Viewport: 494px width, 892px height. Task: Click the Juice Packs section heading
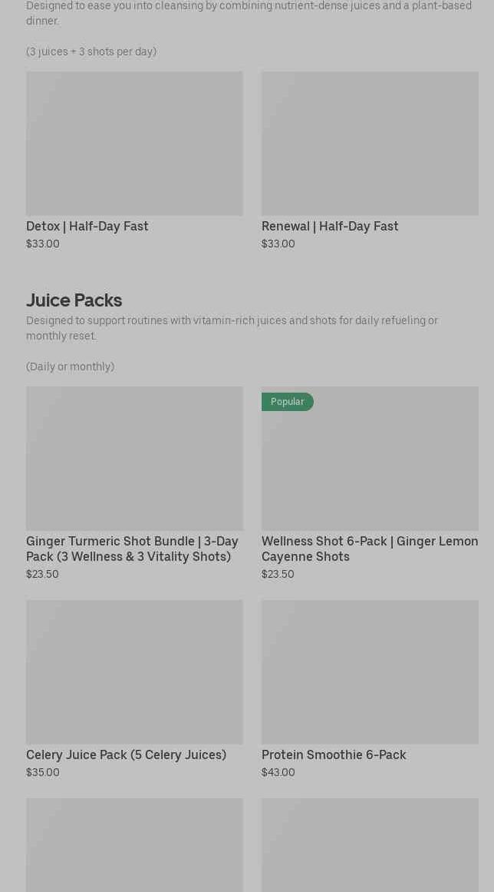coord(74,300)
